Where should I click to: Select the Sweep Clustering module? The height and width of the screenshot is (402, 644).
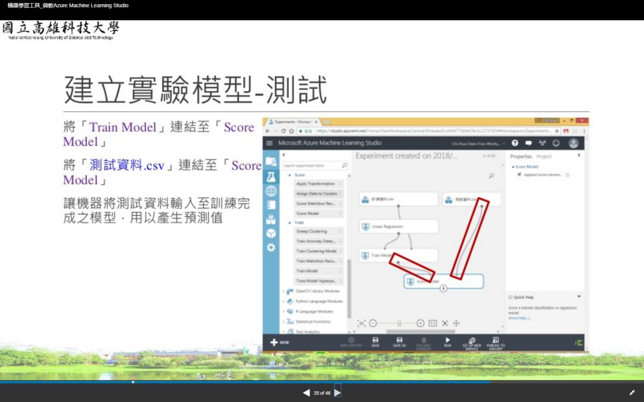click(x=318, y=231)
